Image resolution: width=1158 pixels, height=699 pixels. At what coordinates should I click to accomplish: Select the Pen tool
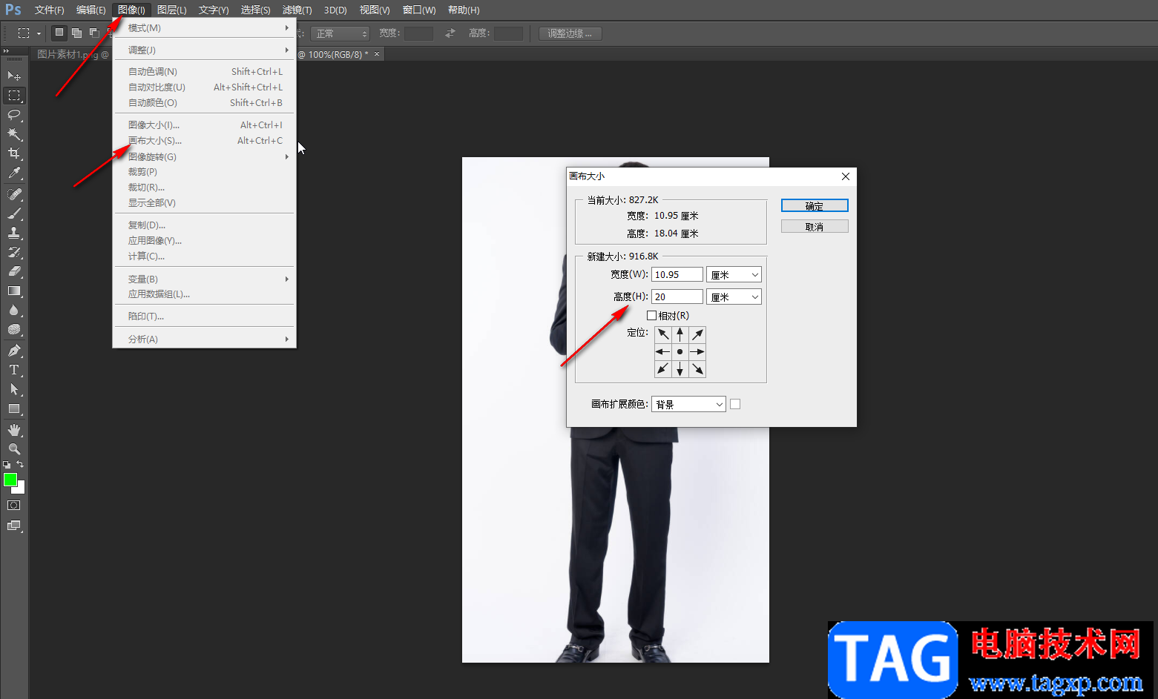click(14, 351)
